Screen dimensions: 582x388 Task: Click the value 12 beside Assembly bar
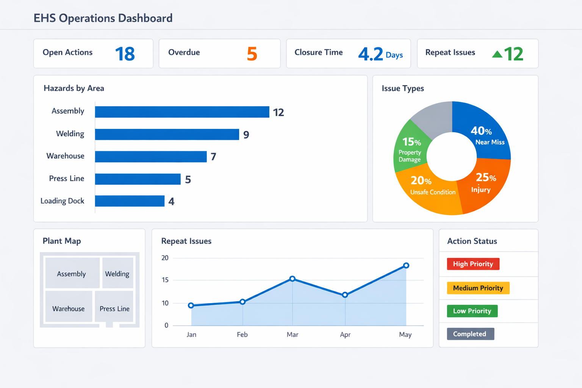[278, 112]
